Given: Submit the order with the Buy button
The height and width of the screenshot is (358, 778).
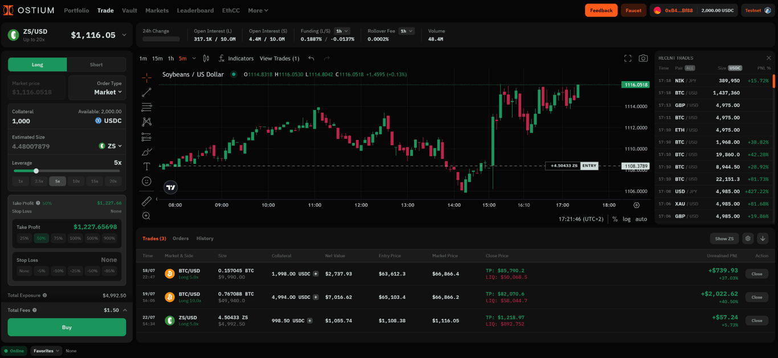Looking at the screenshot, I should tap(67, 327).
